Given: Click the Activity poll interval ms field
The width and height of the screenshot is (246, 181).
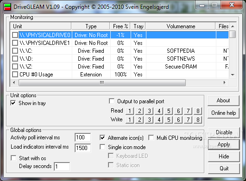Looking at the screenshot, I should click(82, 137).
